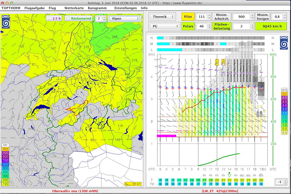
Task: Click the cloud cover icon at 12 UTC
Action: point(217,175)
